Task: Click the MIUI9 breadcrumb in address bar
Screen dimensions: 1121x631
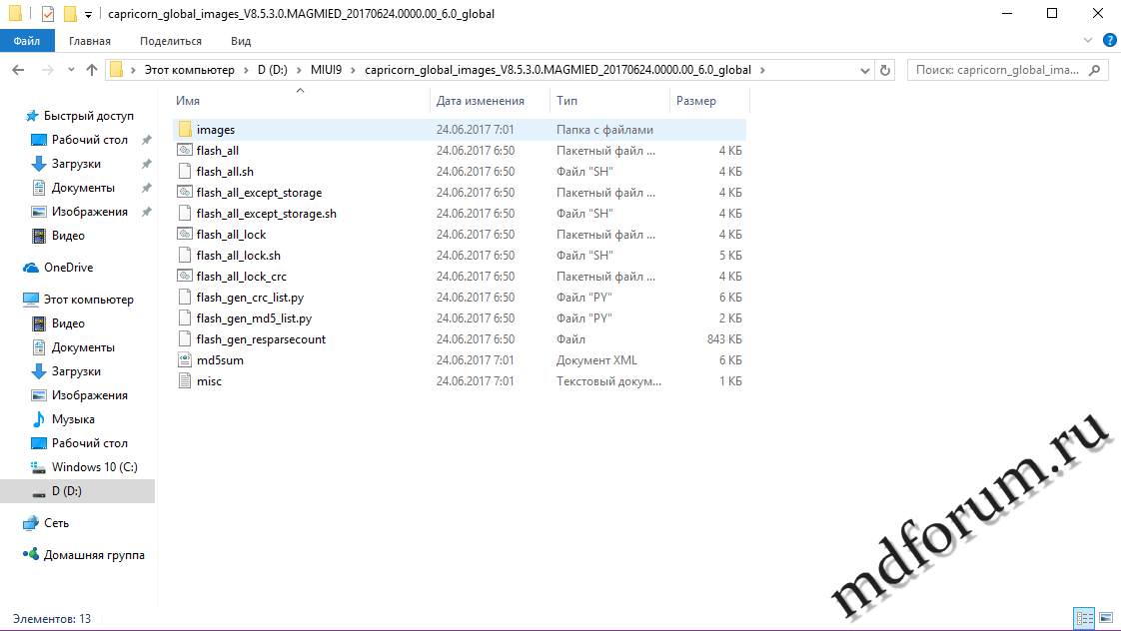Action: tap(329, 71)
